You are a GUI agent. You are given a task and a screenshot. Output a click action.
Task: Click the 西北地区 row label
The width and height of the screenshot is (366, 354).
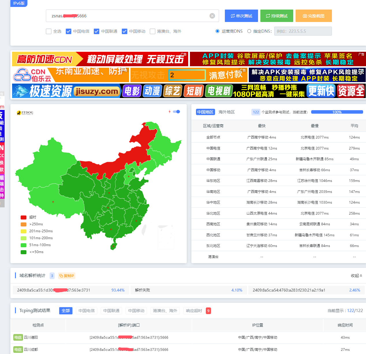(x=213, y=235)
